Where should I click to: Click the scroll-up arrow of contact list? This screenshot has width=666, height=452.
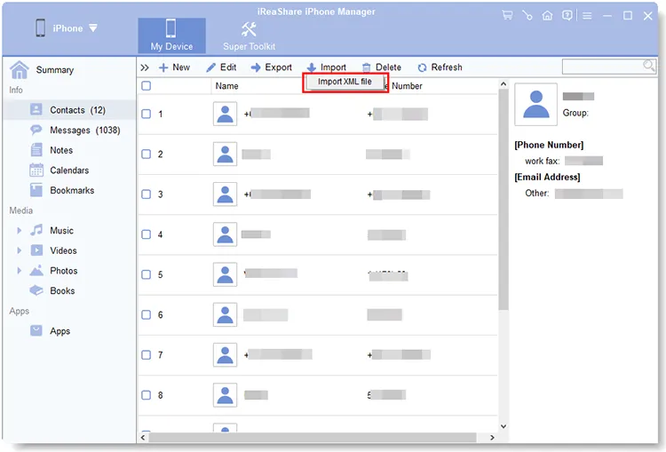click(x=503, y=84)
